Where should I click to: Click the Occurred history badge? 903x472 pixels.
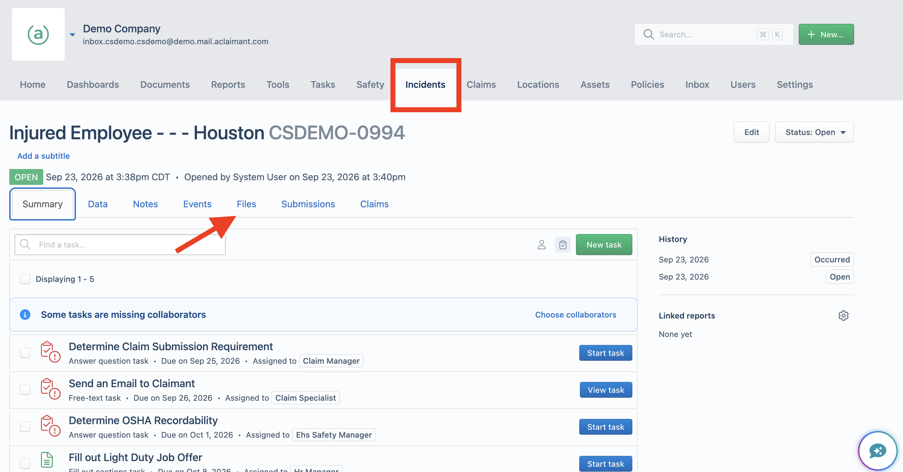click(x=832, y=260)
